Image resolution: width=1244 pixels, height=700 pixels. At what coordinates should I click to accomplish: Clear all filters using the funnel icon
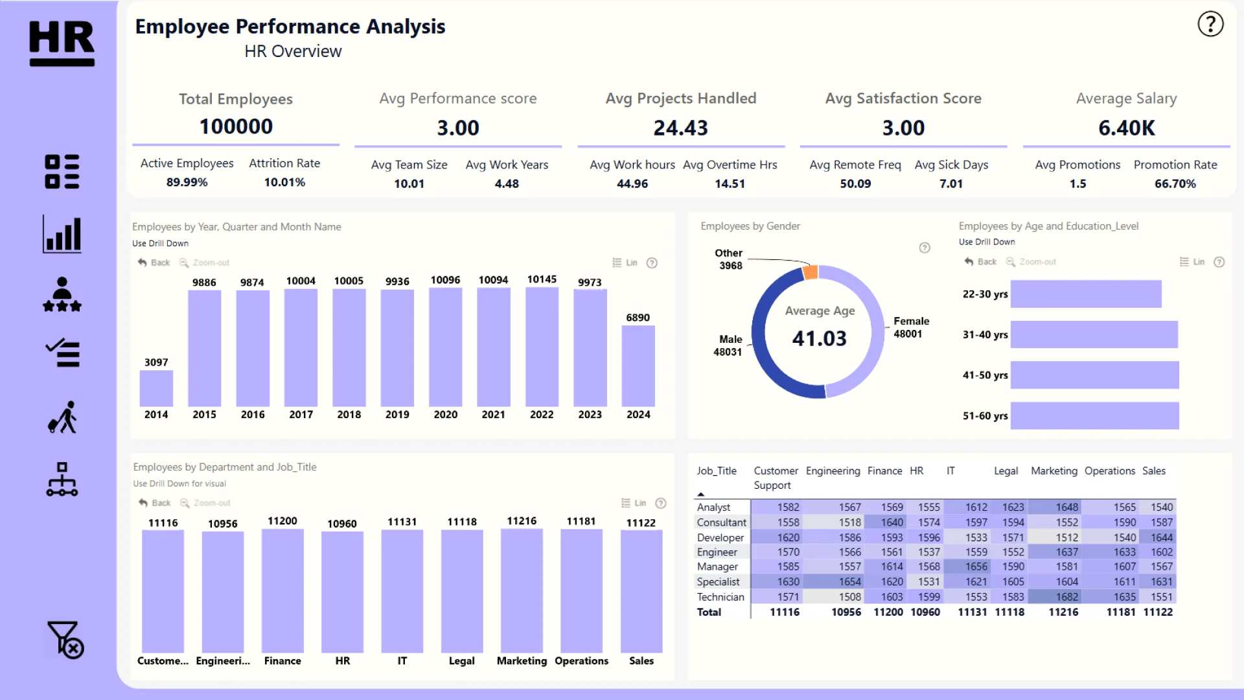(65, 640)
